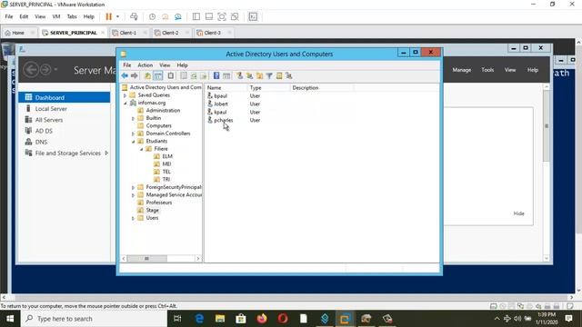Click the Description column header
The height and width of the screenshot is (327, 582).
pyautogui.click(x=322, y=88)
